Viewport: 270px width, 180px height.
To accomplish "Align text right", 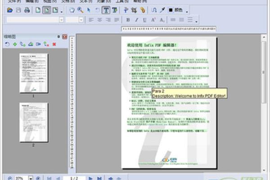I will (108, 20).
